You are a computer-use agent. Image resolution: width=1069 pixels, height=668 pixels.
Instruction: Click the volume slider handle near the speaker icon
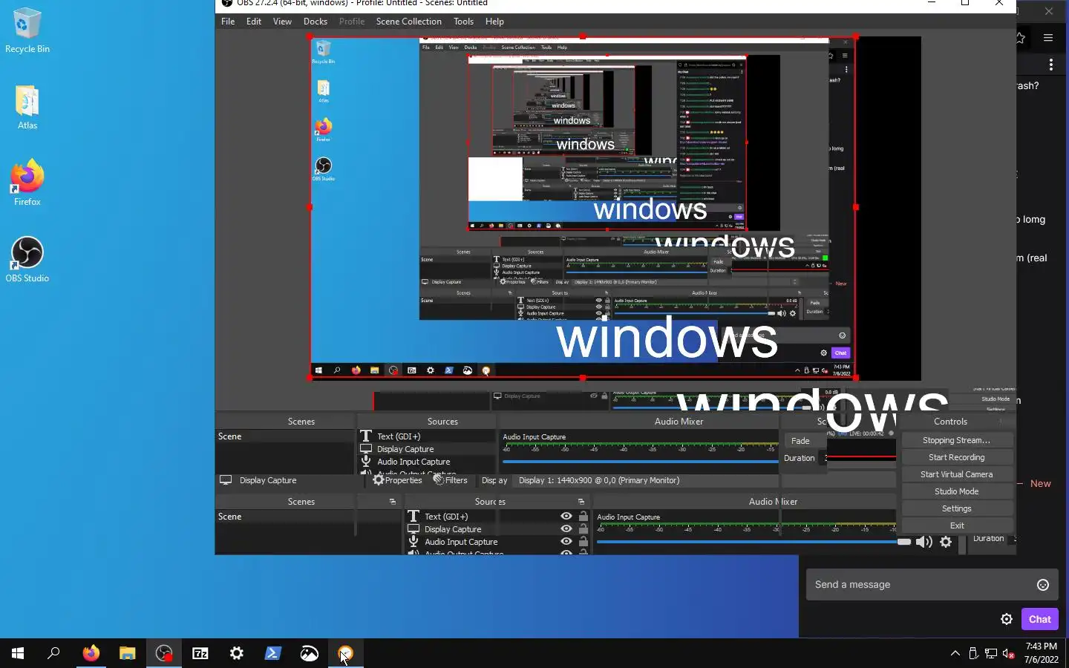[903, 542]
